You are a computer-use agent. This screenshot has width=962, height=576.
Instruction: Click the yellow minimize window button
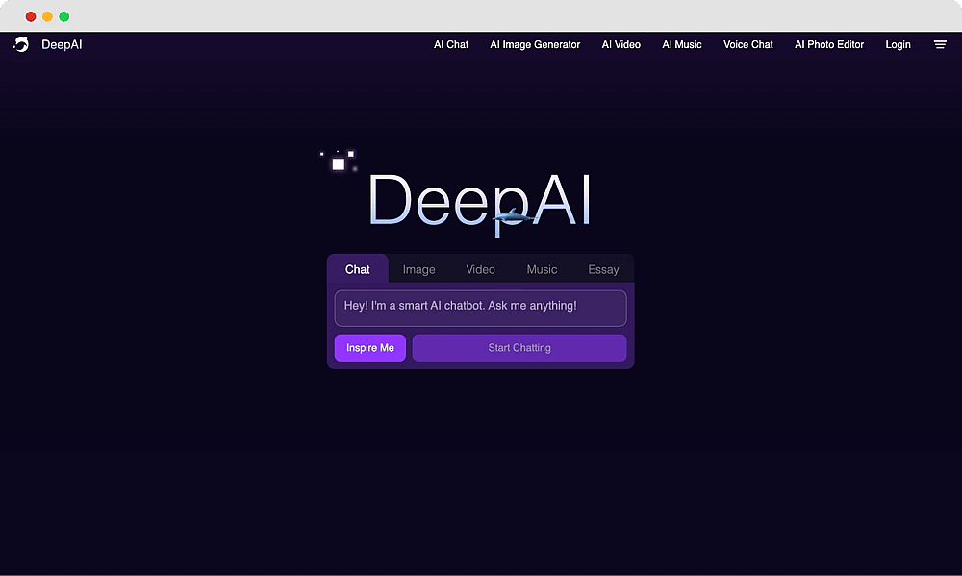coord(47,16)
